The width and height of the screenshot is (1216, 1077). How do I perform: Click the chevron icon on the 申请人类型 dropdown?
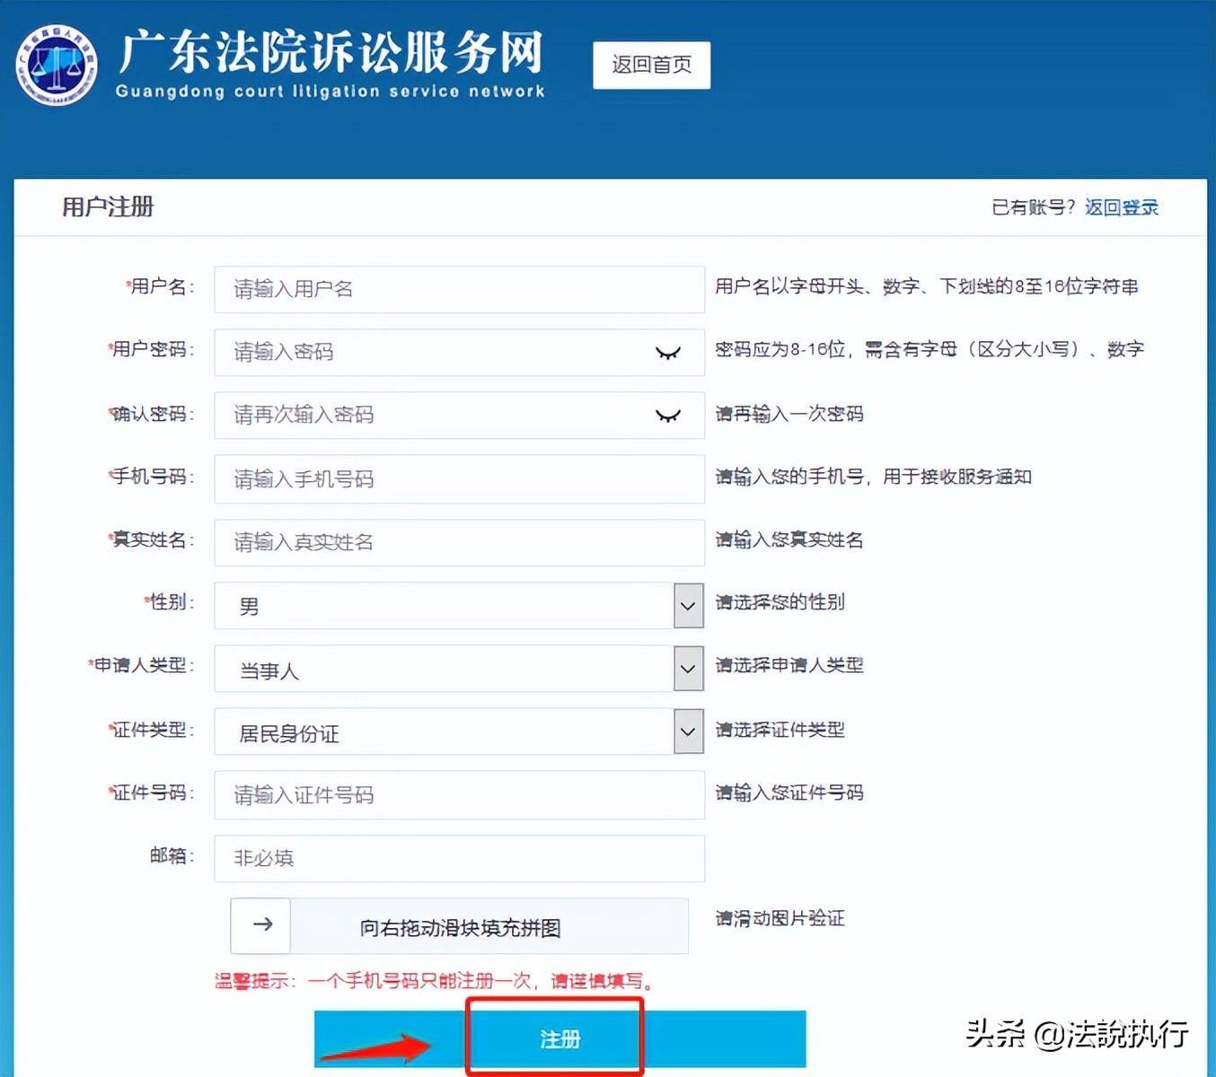click(686, 668)
